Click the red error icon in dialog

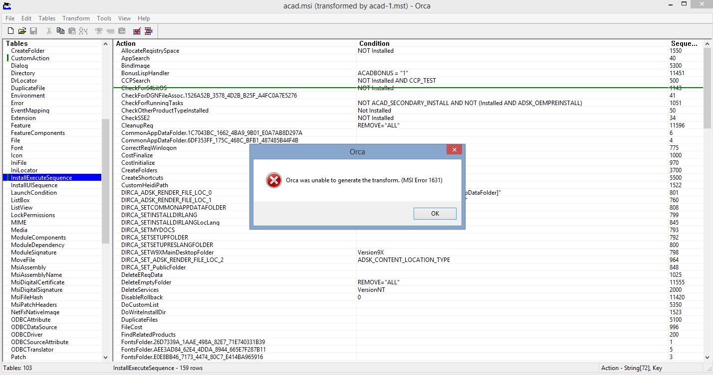coord(273,180)
